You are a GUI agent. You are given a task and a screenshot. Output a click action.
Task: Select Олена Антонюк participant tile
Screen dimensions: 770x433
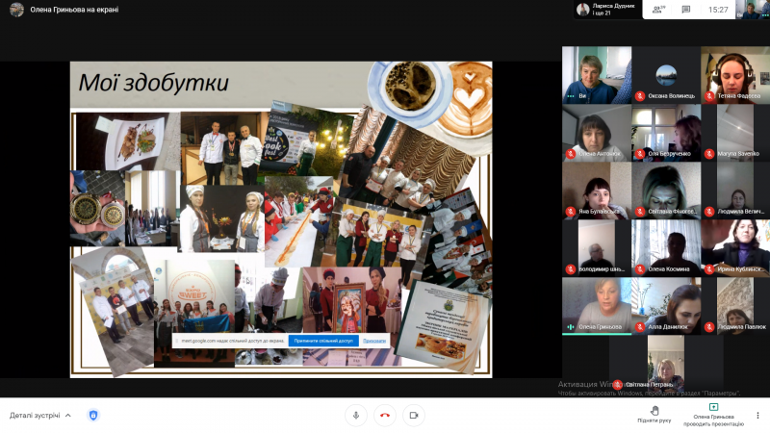point(597,133)
